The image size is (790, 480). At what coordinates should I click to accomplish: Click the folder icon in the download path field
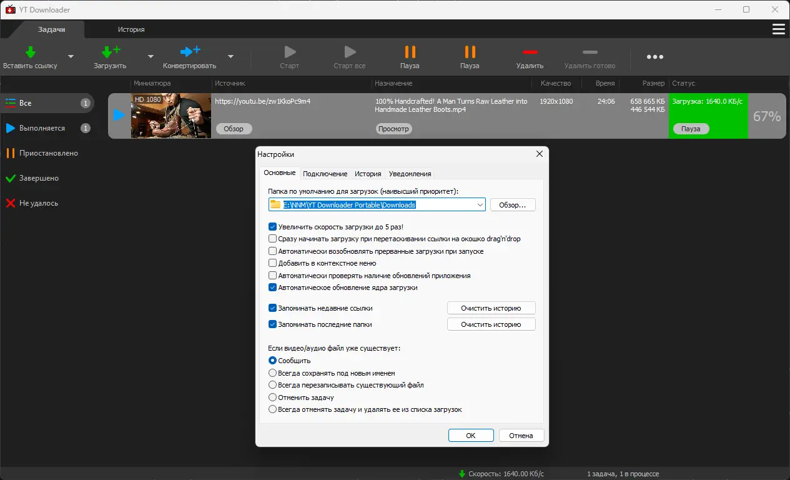pyautogui.click(x=275, y=204)
